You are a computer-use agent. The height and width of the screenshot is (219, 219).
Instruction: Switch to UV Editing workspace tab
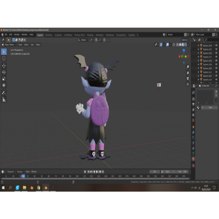[68, 35]
